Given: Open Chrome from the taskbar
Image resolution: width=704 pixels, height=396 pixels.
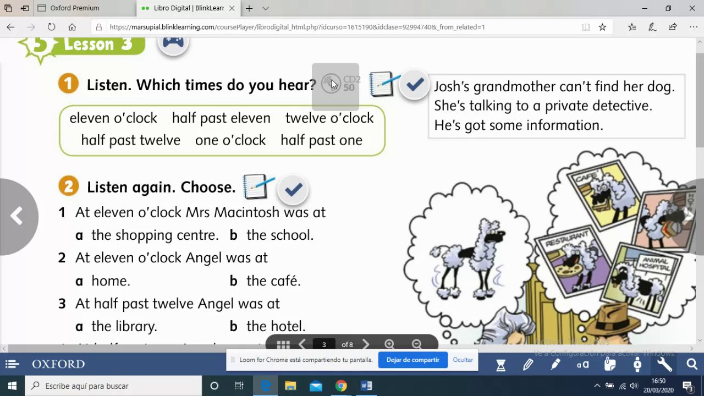Looking at the screenshot, I should (341, 386).
